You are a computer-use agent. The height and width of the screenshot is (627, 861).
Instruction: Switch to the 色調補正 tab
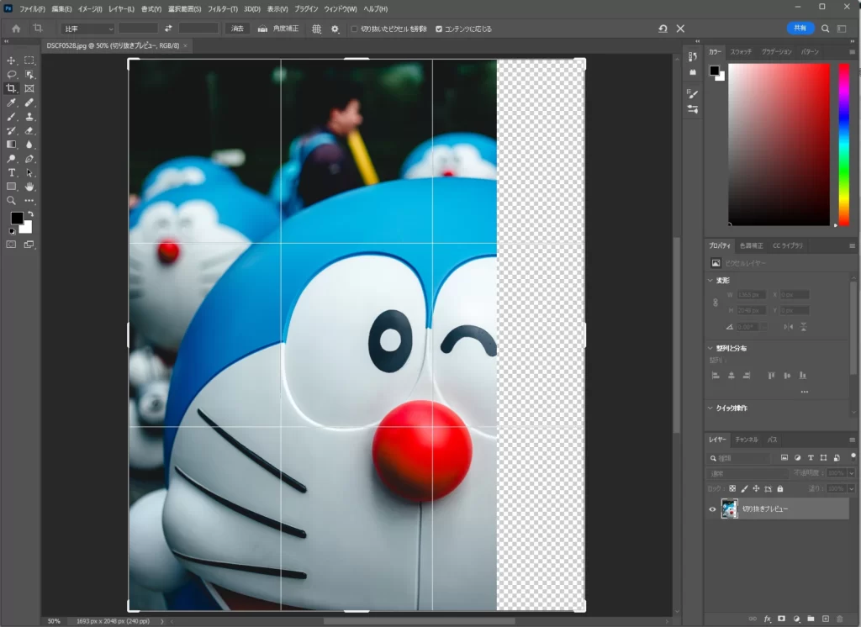coord(751,245)
